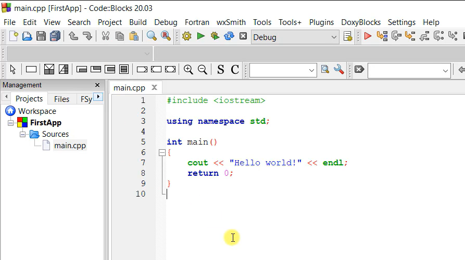Open the File menu

coord(9,22)
